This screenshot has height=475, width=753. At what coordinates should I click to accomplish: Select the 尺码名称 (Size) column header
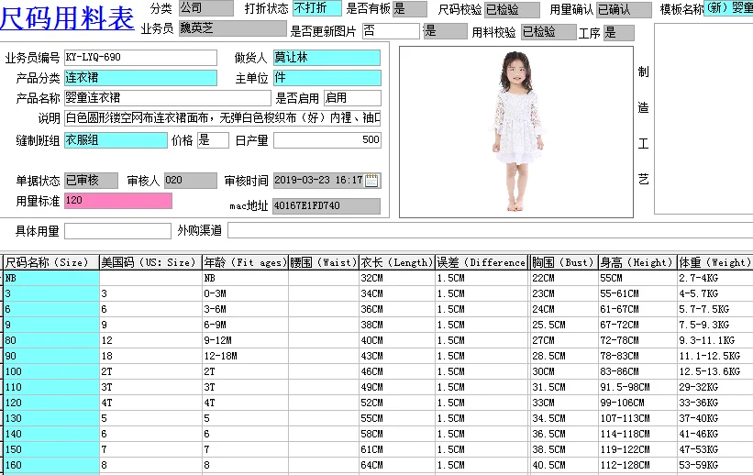click(x=51, y=262)
